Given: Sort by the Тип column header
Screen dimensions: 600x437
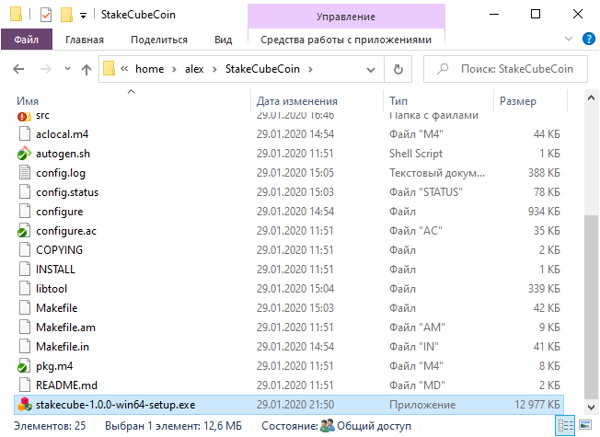Looking at the screenshot, I should click(x=398, y=101).
